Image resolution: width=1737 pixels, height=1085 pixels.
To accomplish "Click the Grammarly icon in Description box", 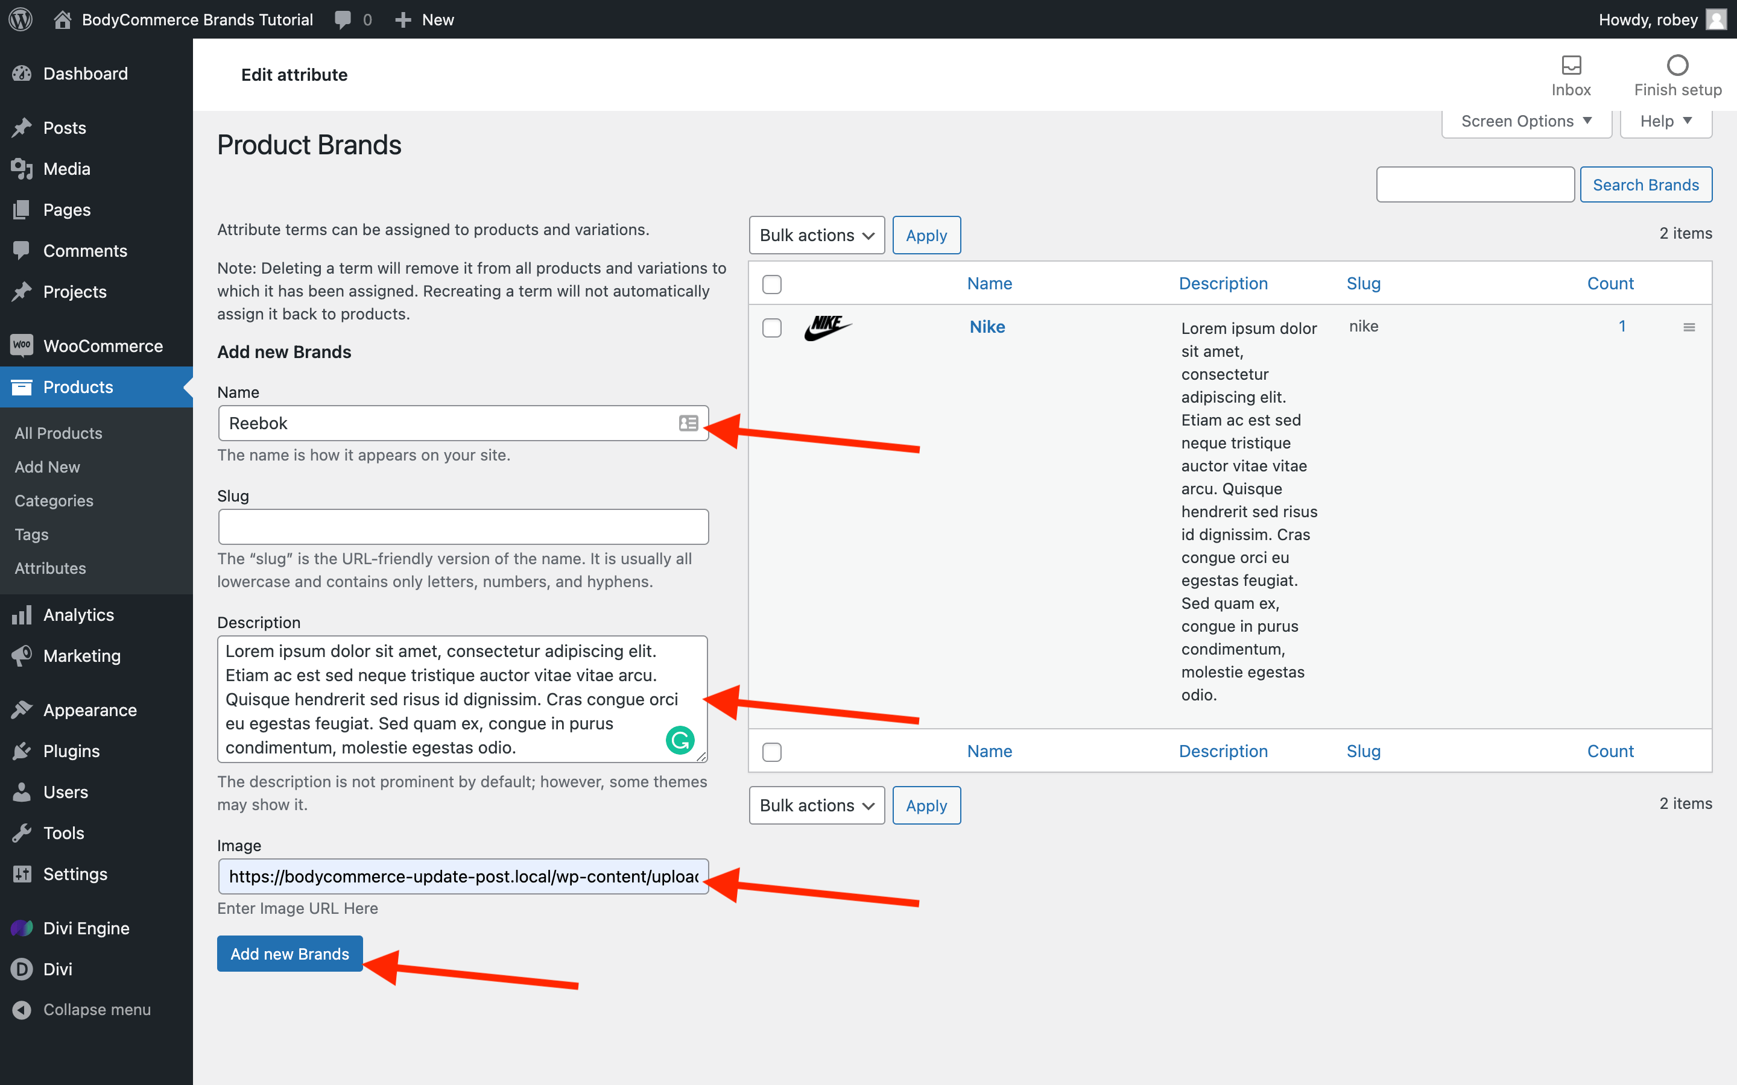I will tap(680, 740).
